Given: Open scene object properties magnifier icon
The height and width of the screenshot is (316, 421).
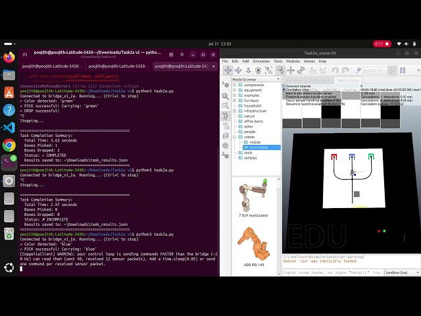Looking at the screenshot, I should [x=226, y=96].
